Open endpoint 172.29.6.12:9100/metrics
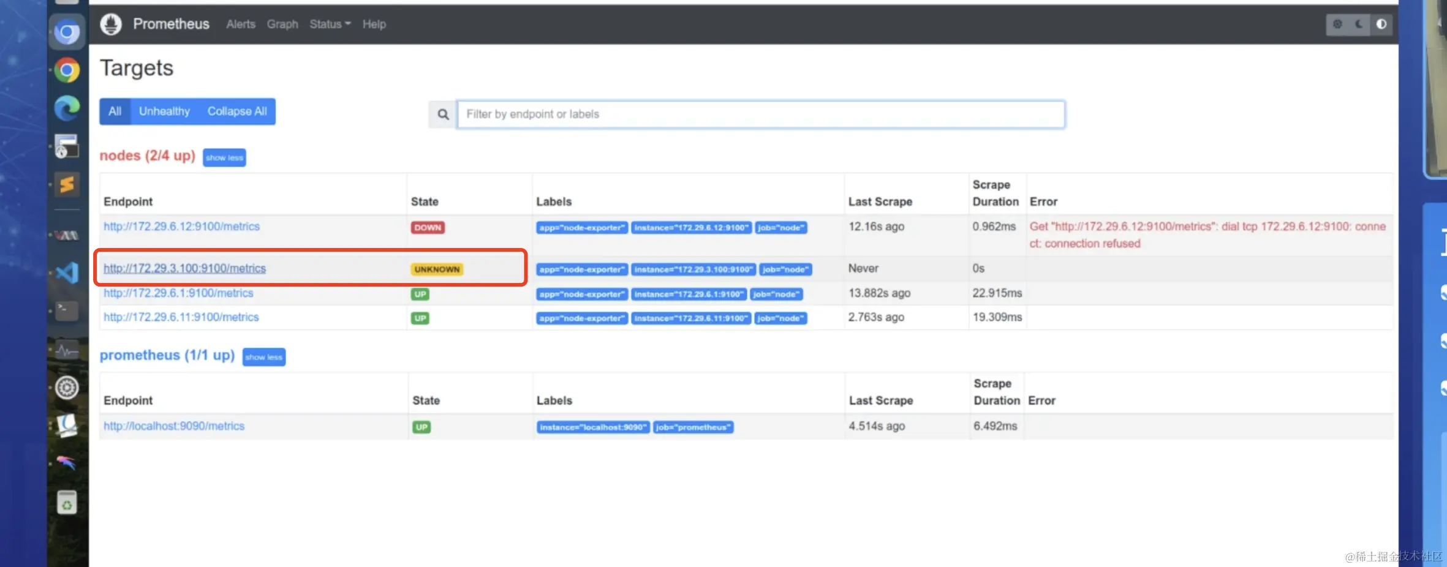This screenshot has width=1447, height=567. (182, 227)
